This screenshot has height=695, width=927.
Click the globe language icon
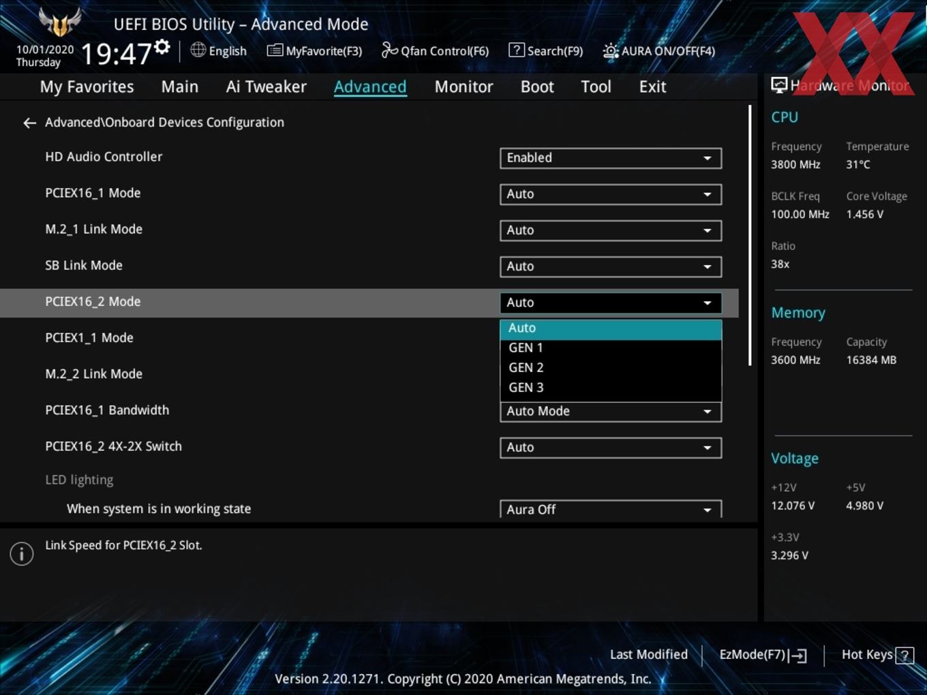tap(198, 50)
